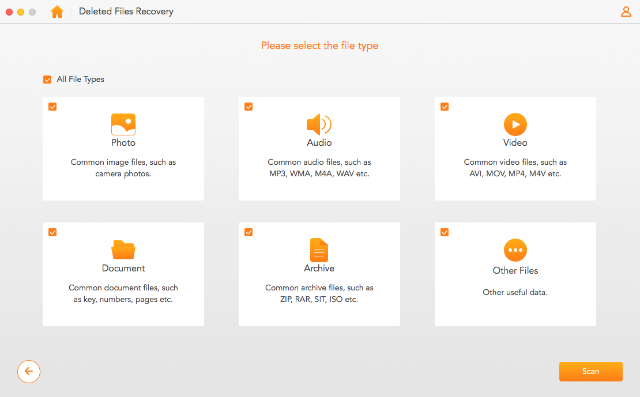The height and width of the screenshot is (397, 640).
Task: Close the window with red button
Action: (9, 12)
